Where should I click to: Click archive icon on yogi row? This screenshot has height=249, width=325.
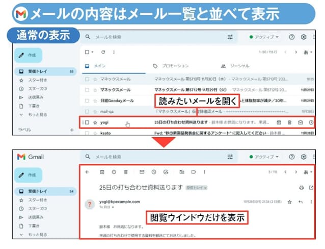pyautogui.click(x=279, y=122)
